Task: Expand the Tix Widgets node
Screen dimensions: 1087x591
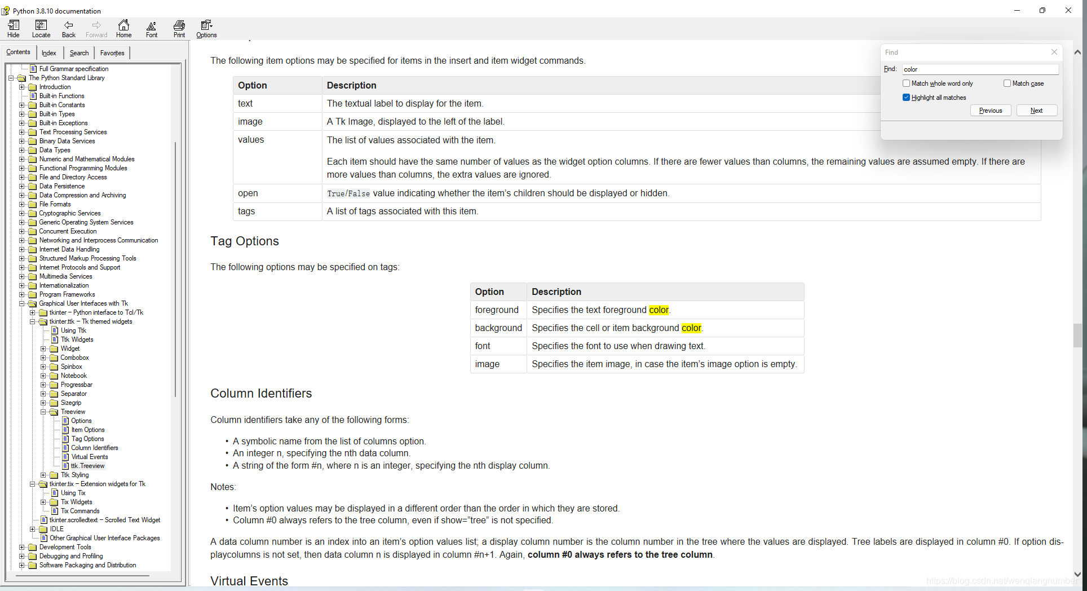Action: pos(43,502)
